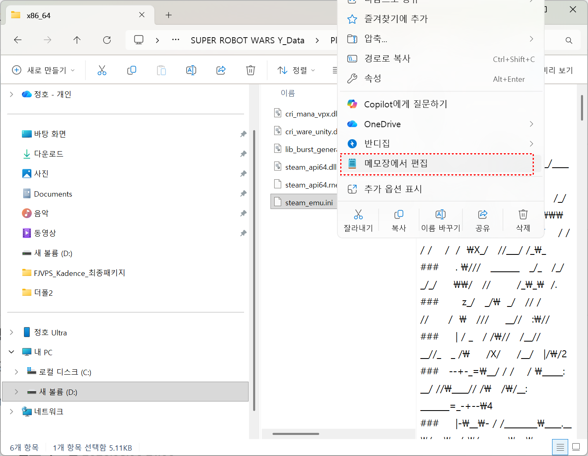588x456 pixels.
Task: Click 복사 in the context menu
Action: (399, 221)
